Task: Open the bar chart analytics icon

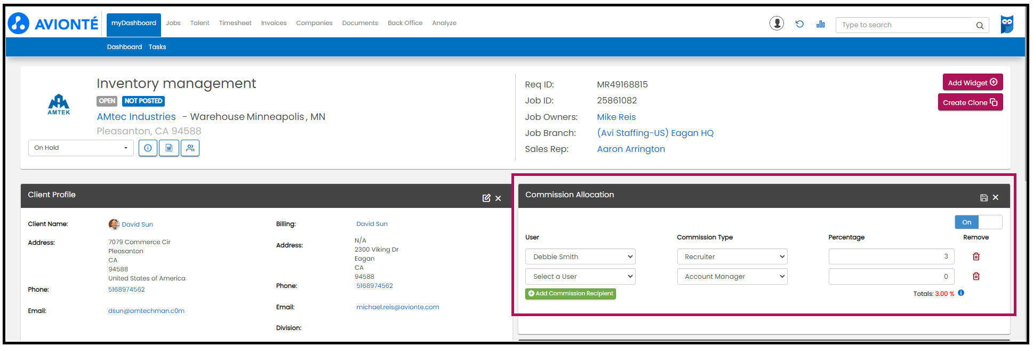Action: tap(820, 24)
